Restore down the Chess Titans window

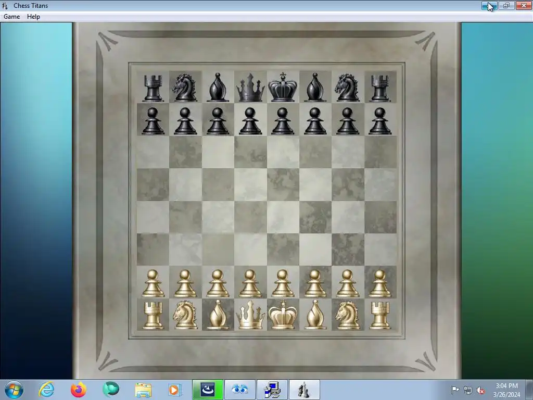tap(506, 5)
